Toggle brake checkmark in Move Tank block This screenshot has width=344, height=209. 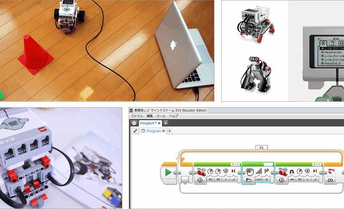point(234,180)
